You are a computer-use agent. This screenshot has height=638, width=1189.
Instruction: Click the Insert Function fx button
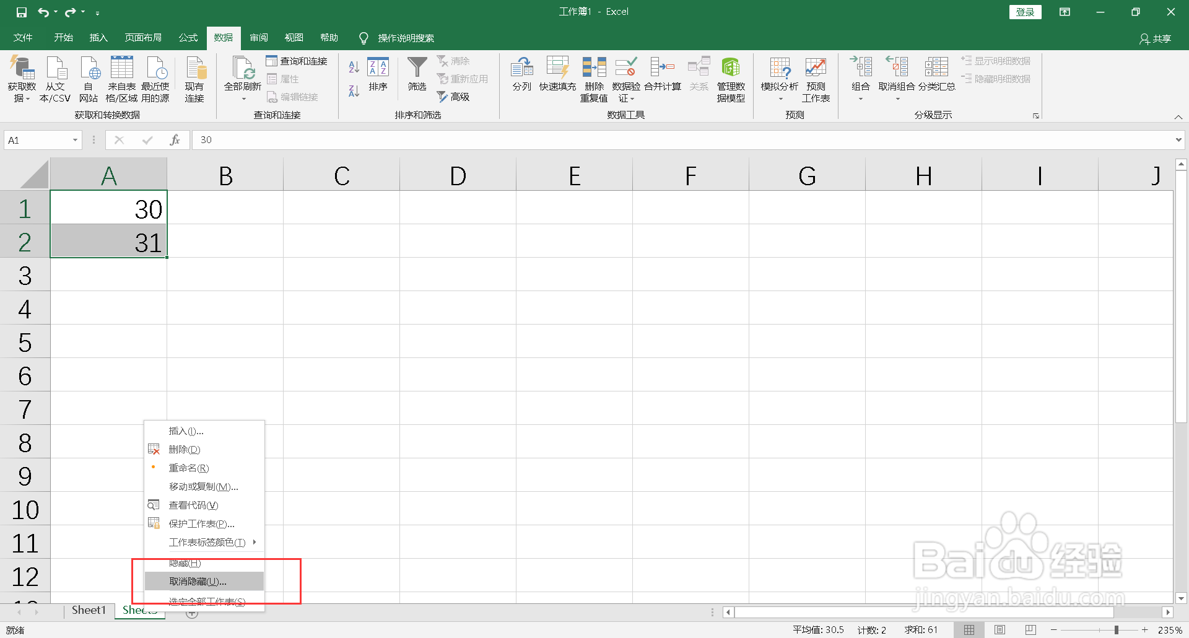pos(175,140)
